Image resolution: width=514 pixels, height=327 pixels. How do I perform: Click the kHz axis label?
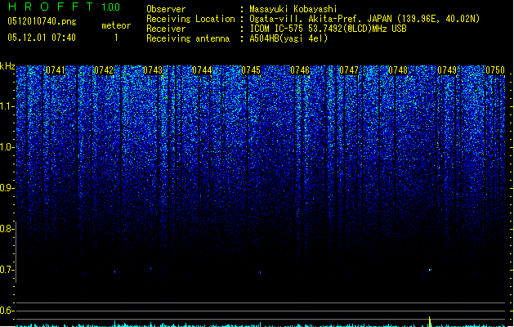pos(7,66)
